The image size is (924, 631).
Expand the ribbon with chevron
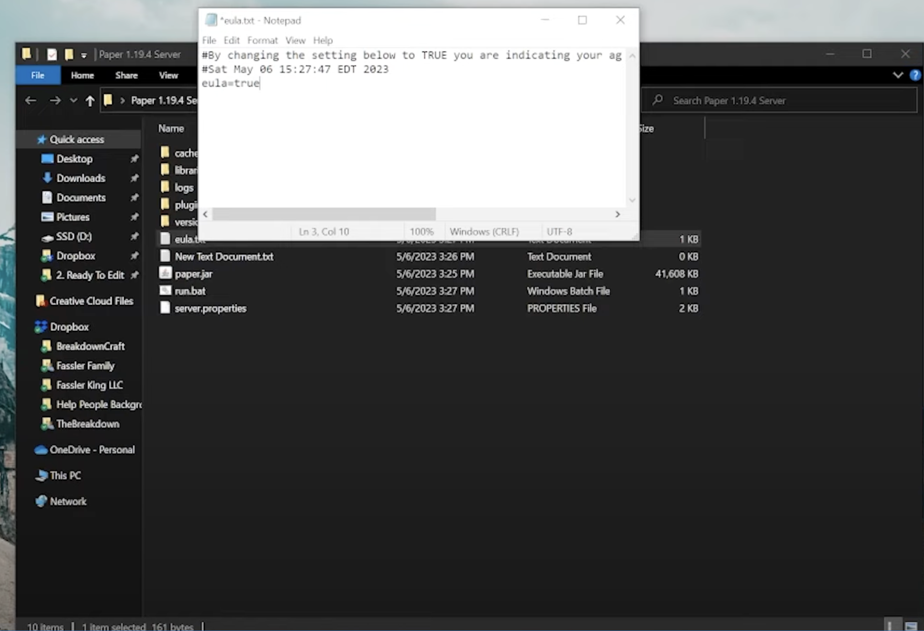898,75
